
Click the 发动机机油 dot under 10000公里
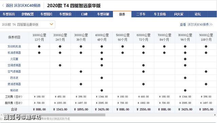[x=39, y=47]
